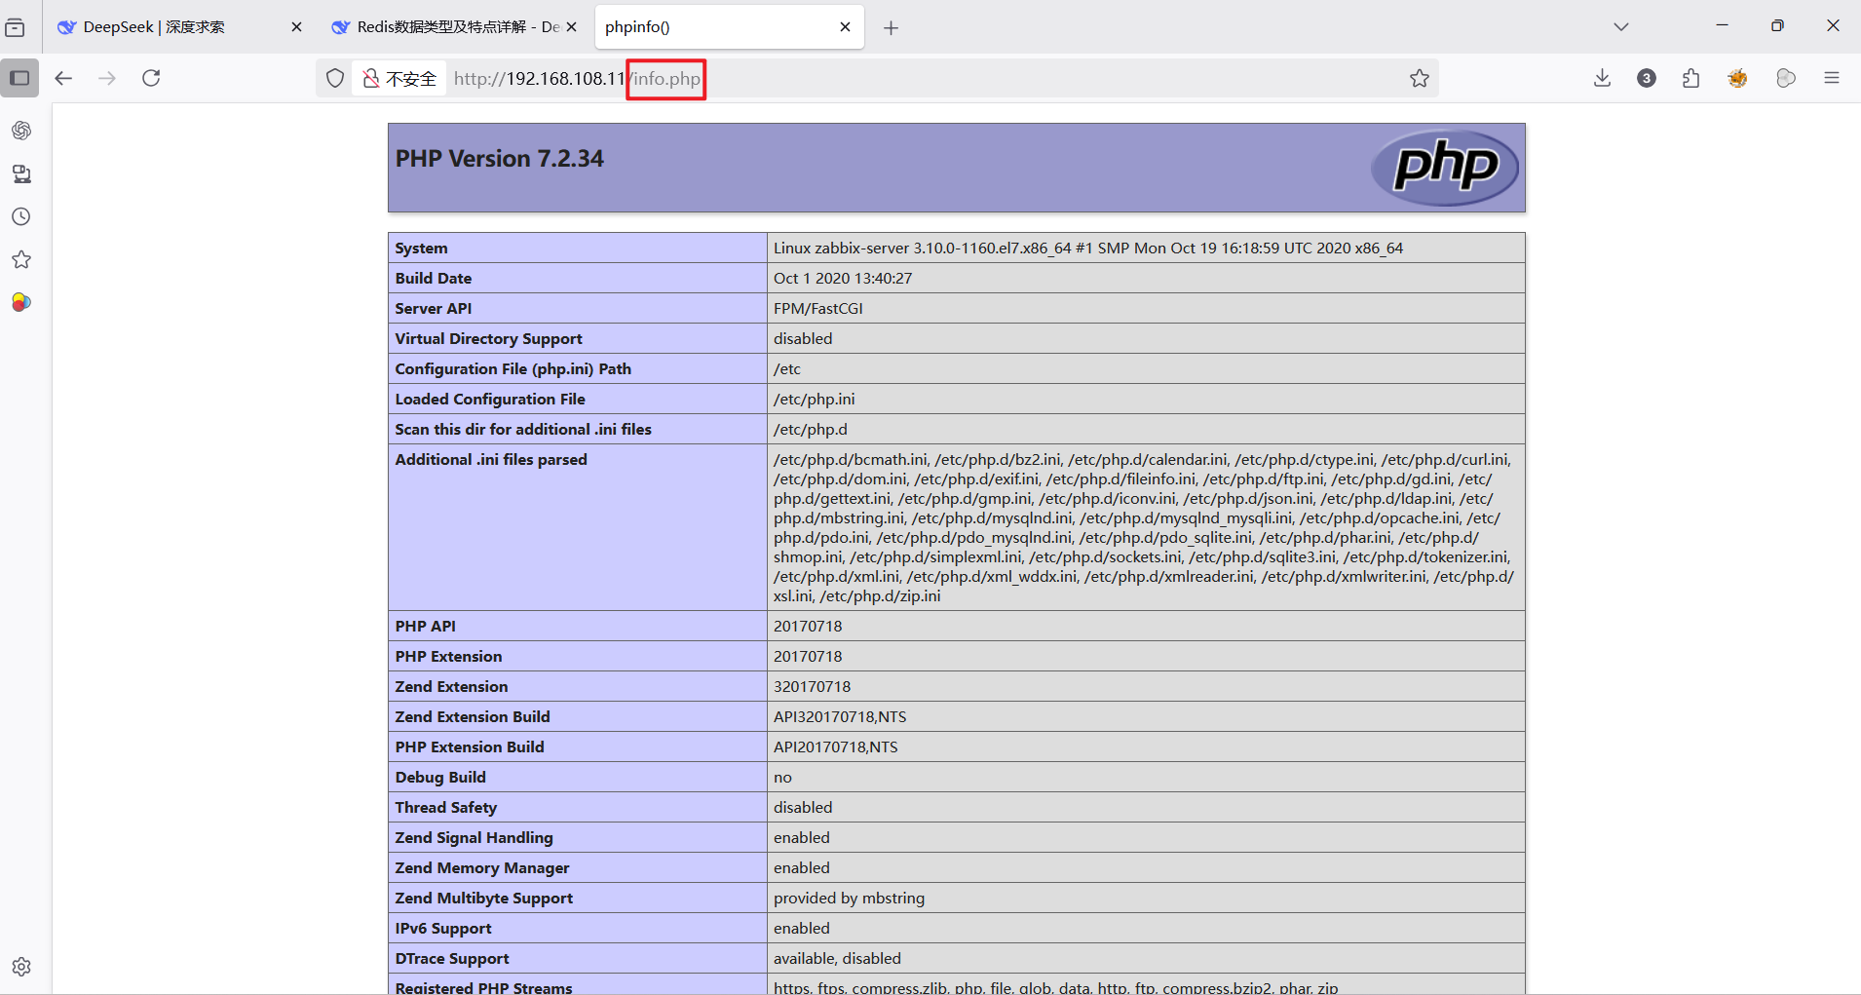
Task: Click the PHP Extension Build label
Action: (470, 747)
